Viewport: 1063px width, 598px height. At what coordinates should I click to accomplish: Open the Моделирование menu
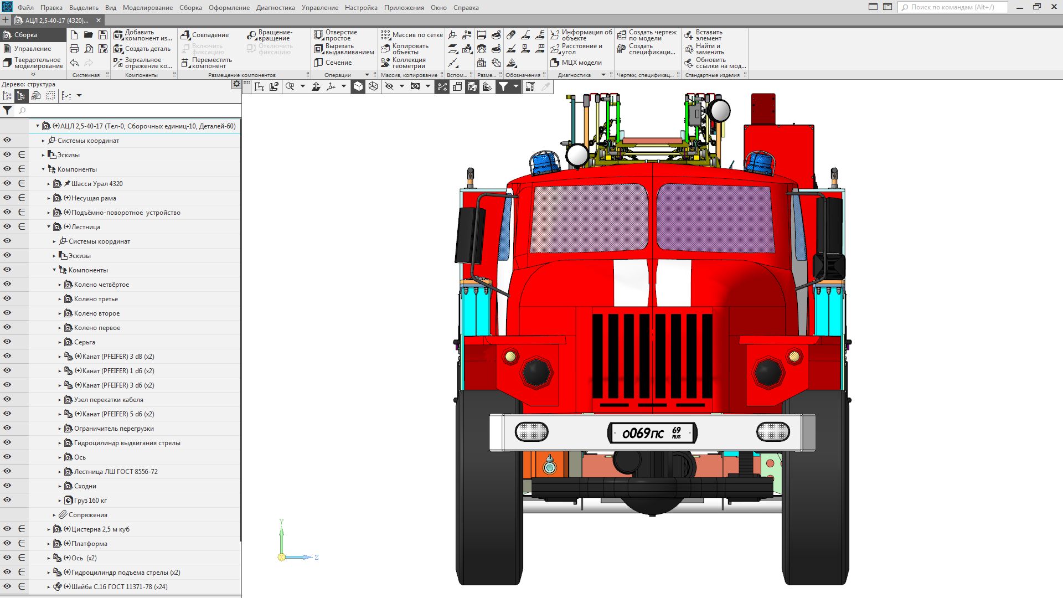[147, 8]
